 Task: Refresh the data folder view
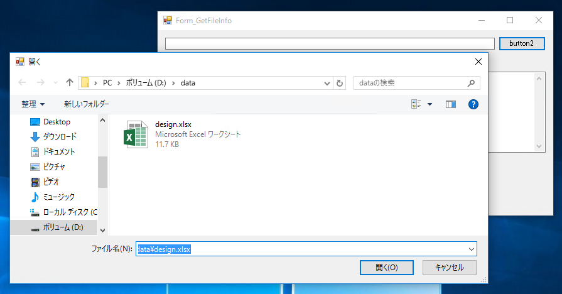coord(340,83)
